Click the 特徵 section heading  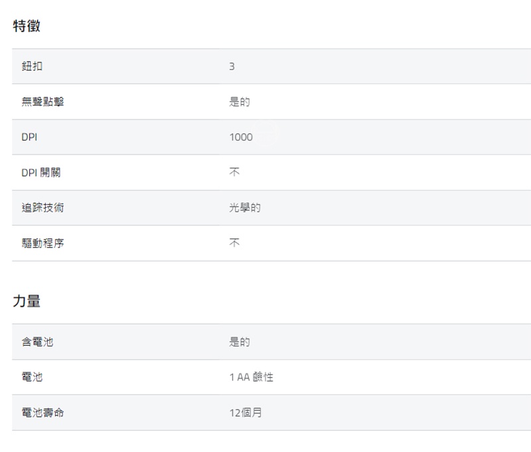click(27, 26)
